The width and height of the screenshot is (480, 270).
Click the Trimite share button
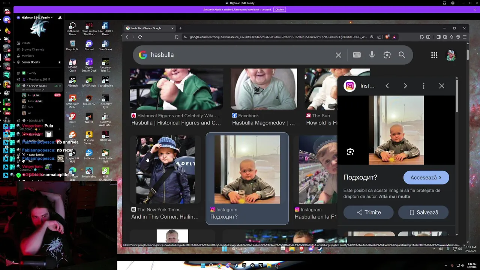(368, 212)
